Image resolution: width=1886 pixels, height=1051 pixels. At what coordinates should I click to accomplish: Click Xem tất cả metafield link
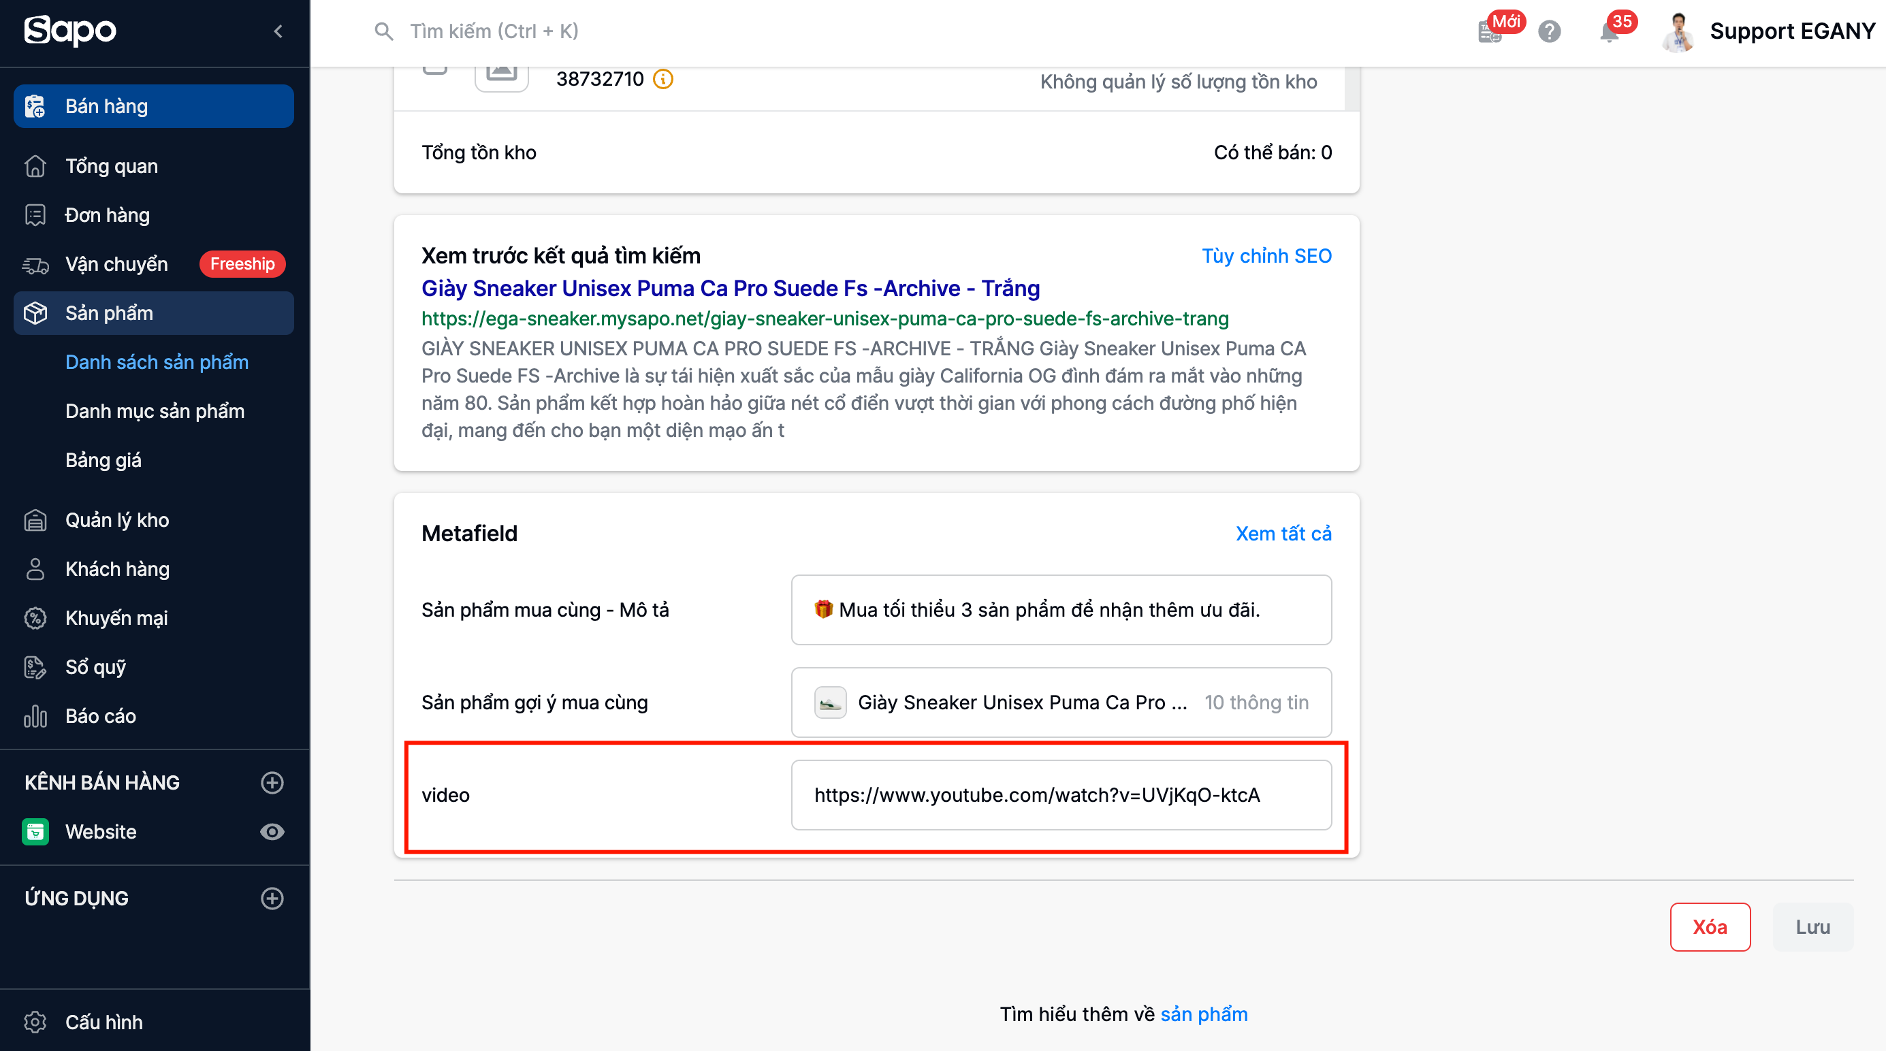(x=1283, y=534)
